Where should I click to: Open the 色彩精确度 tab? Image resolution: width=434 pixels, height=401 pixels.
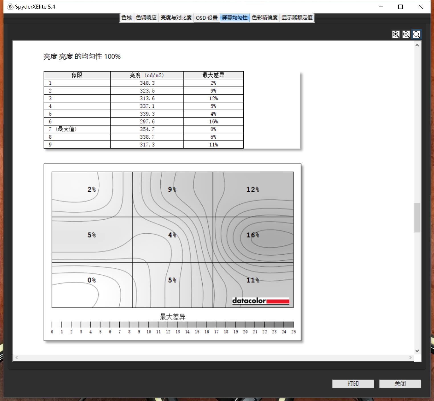[264, 18]
